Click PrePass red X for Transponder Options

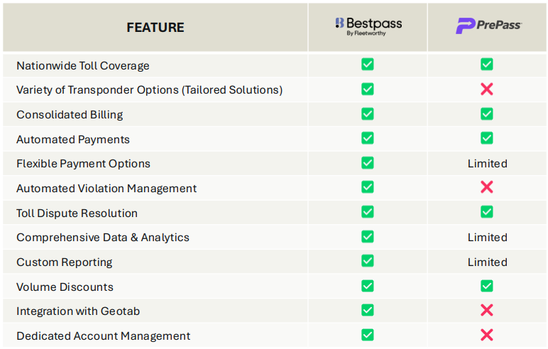(x=486, y=89)
